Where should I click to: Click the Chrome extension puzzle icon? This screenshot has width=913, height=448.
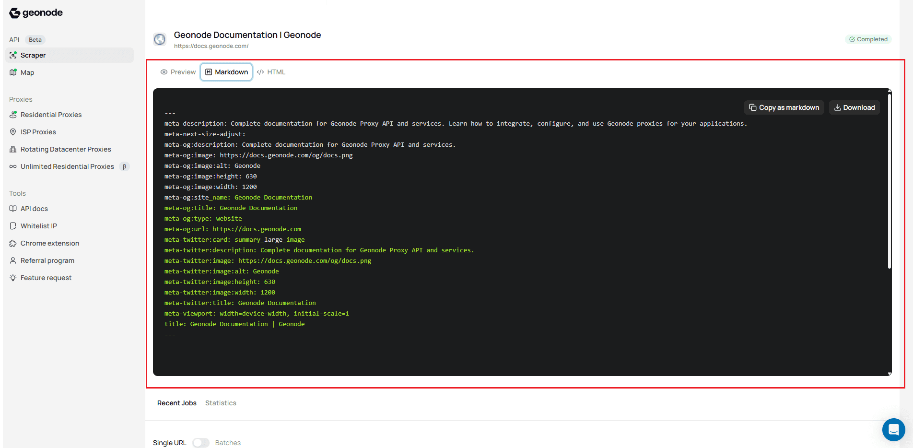click(13, 243)
